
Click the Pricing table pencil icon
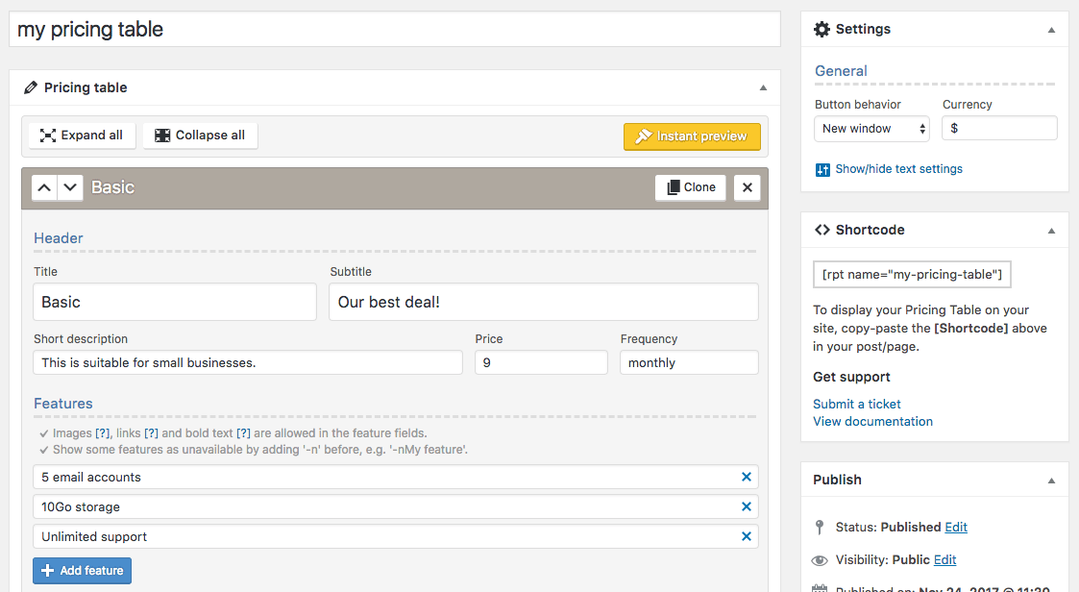click(x=31, y=87)
